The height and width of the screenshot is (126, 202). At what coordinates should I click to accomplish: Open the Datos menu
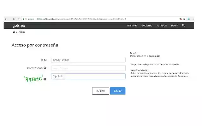tap(175, 26)
